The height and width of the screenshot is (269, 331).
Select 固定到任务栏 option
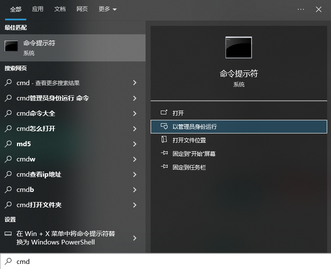pos(239,167)
